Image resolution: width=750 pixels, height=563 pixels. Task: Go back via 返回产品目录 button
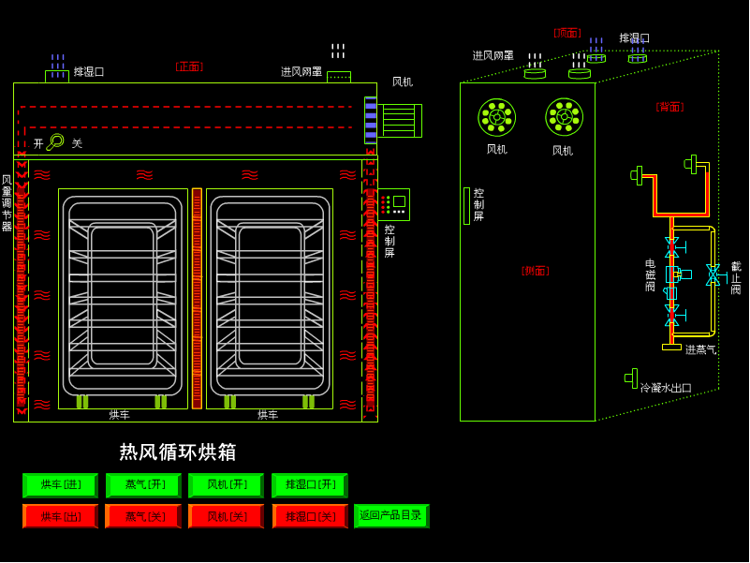pos(391,515)
